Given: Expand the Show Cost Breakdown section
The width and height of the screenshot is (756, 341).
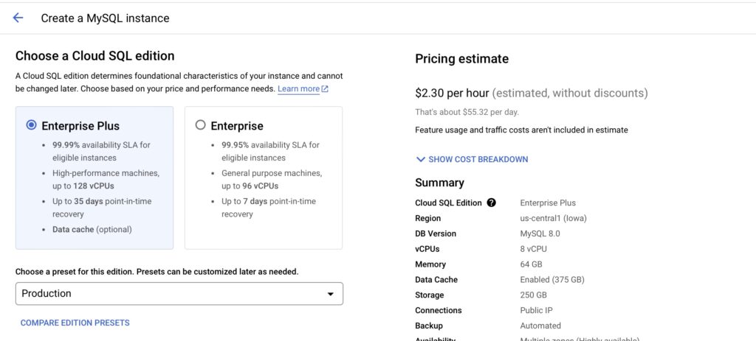Looking at the screenshot, I should click(x=472, y=159).
